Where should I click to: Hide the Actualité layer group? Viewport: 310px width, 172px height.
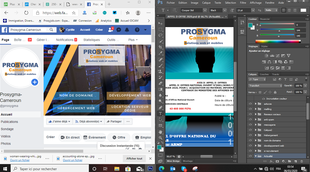[250, 156]
